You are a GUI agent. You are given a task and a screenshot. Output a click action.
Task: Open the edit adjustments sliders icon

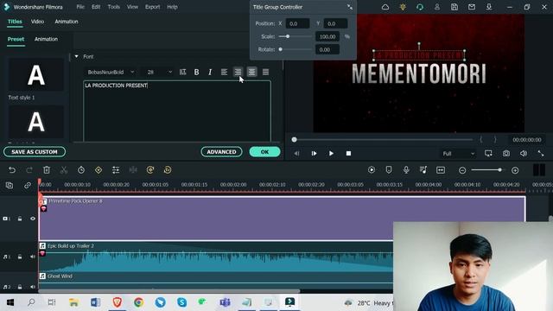pos(116,170)
